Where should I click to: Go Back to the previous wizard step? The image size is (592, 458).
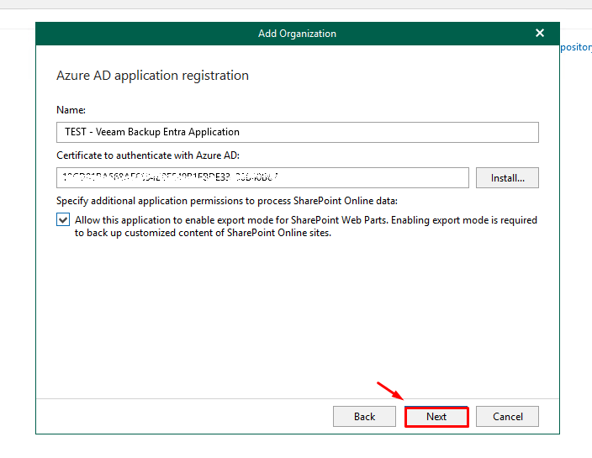pos(364,417)
